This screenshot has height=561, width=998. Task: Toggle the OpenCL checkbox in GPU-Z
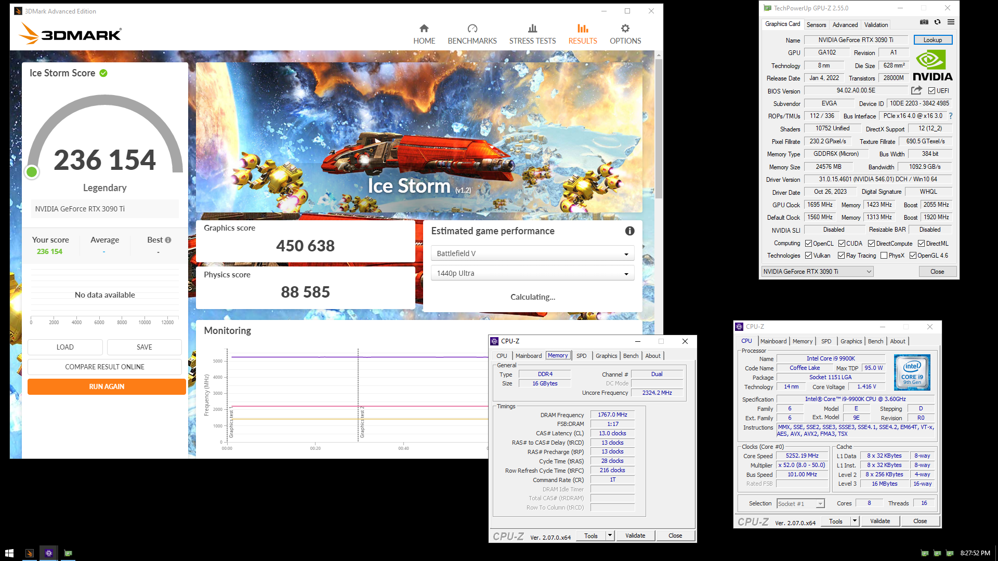[x=808, y=244]
